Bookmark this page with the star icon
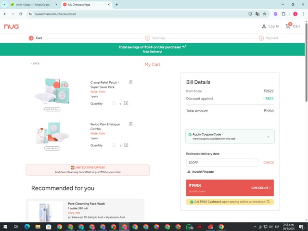The width and height of the screenshot is (308, 231). [x=265, y=14]
